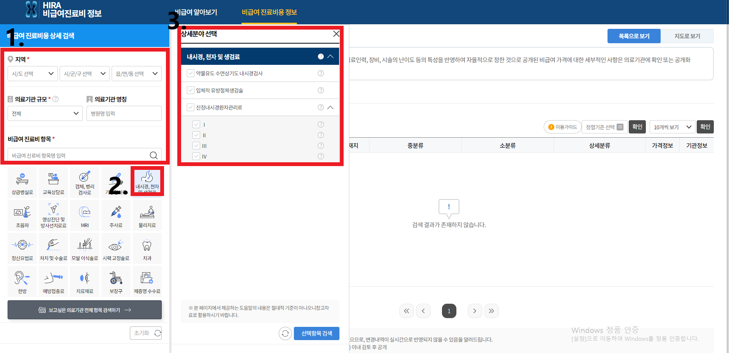This screenshot has width=729, height=353.
Task: Select the 영상진단 및 방사선치료료 icon
Action: click(x=54, y=215)
